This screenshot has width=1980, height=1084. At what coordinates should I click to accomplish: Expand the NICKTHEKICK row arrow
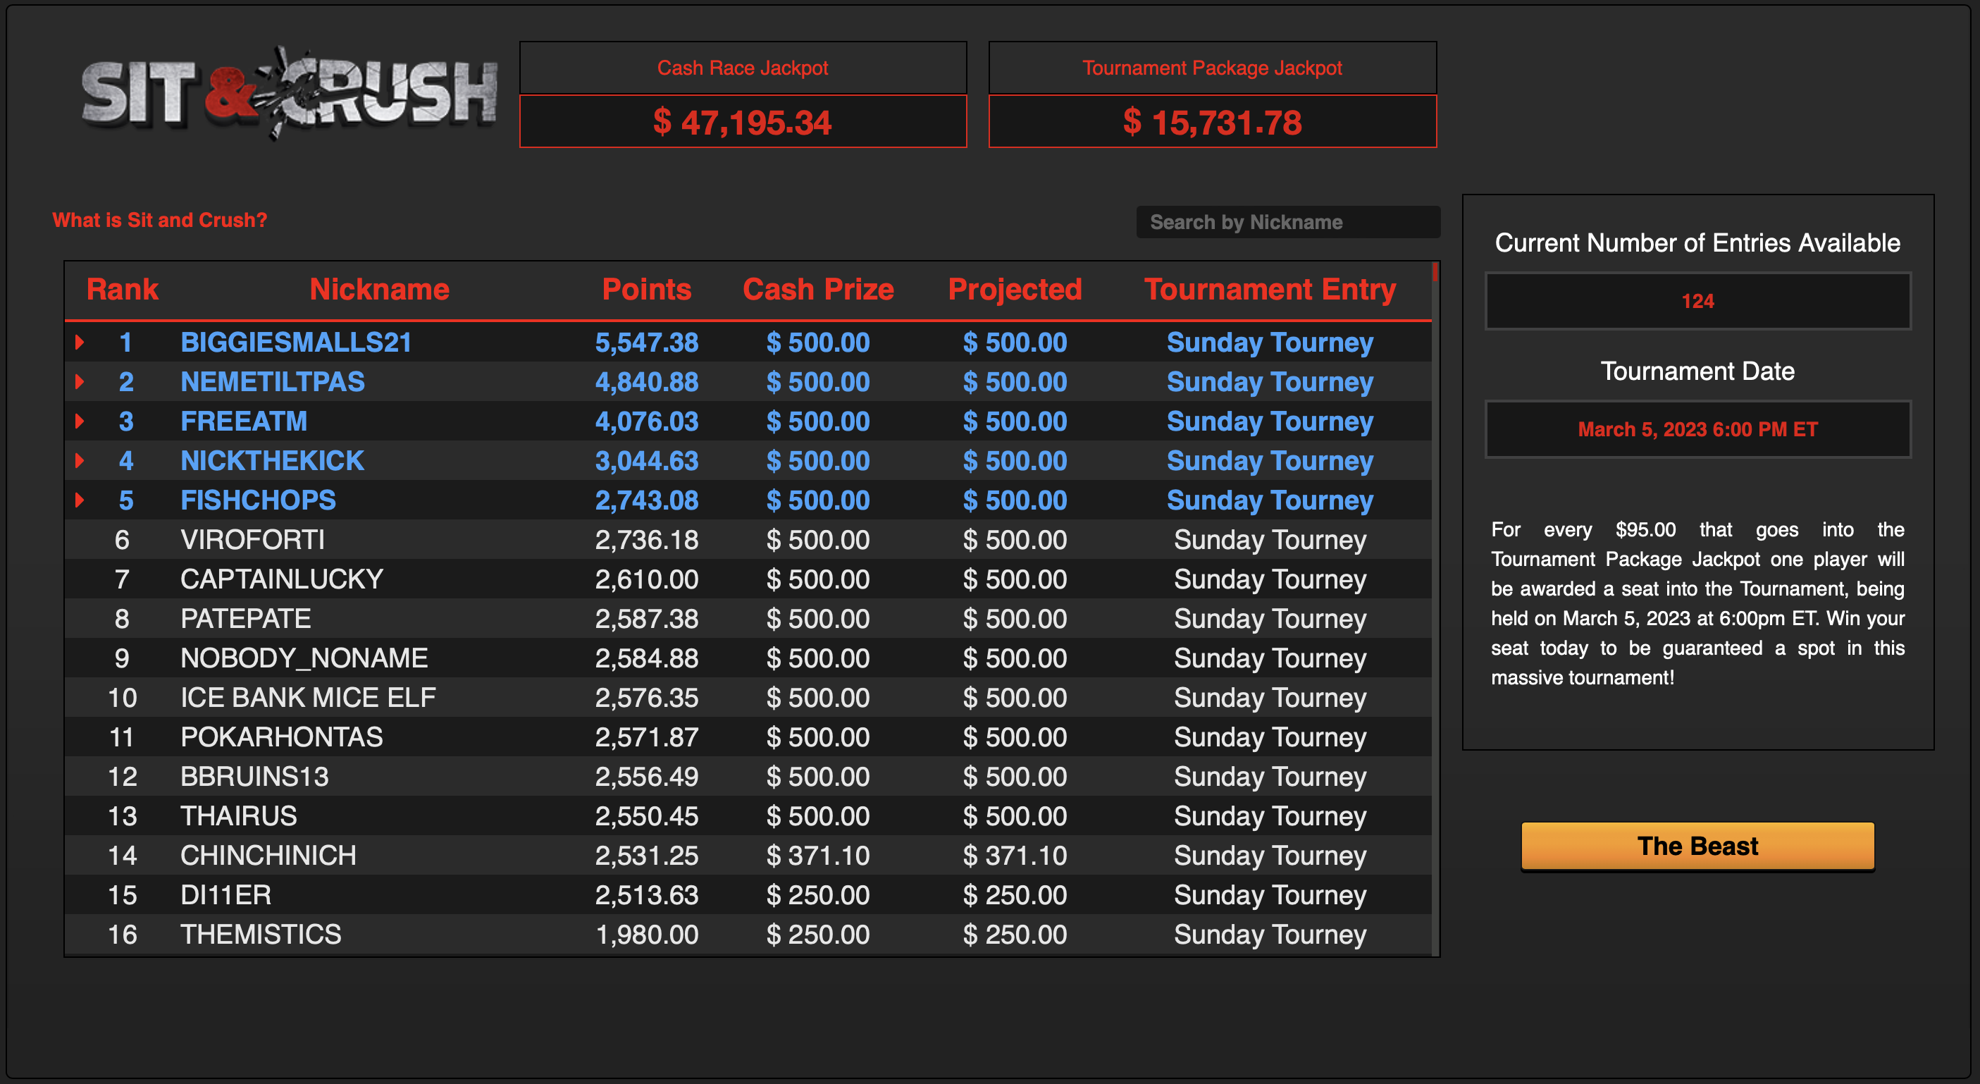tap(79, 460)
